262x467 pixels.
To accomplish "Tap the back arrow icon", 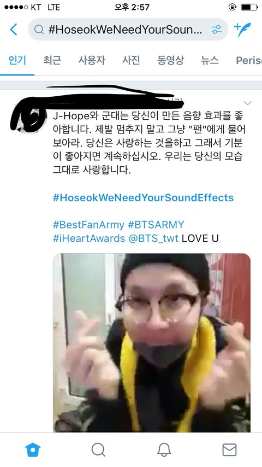I will [14, 30].
